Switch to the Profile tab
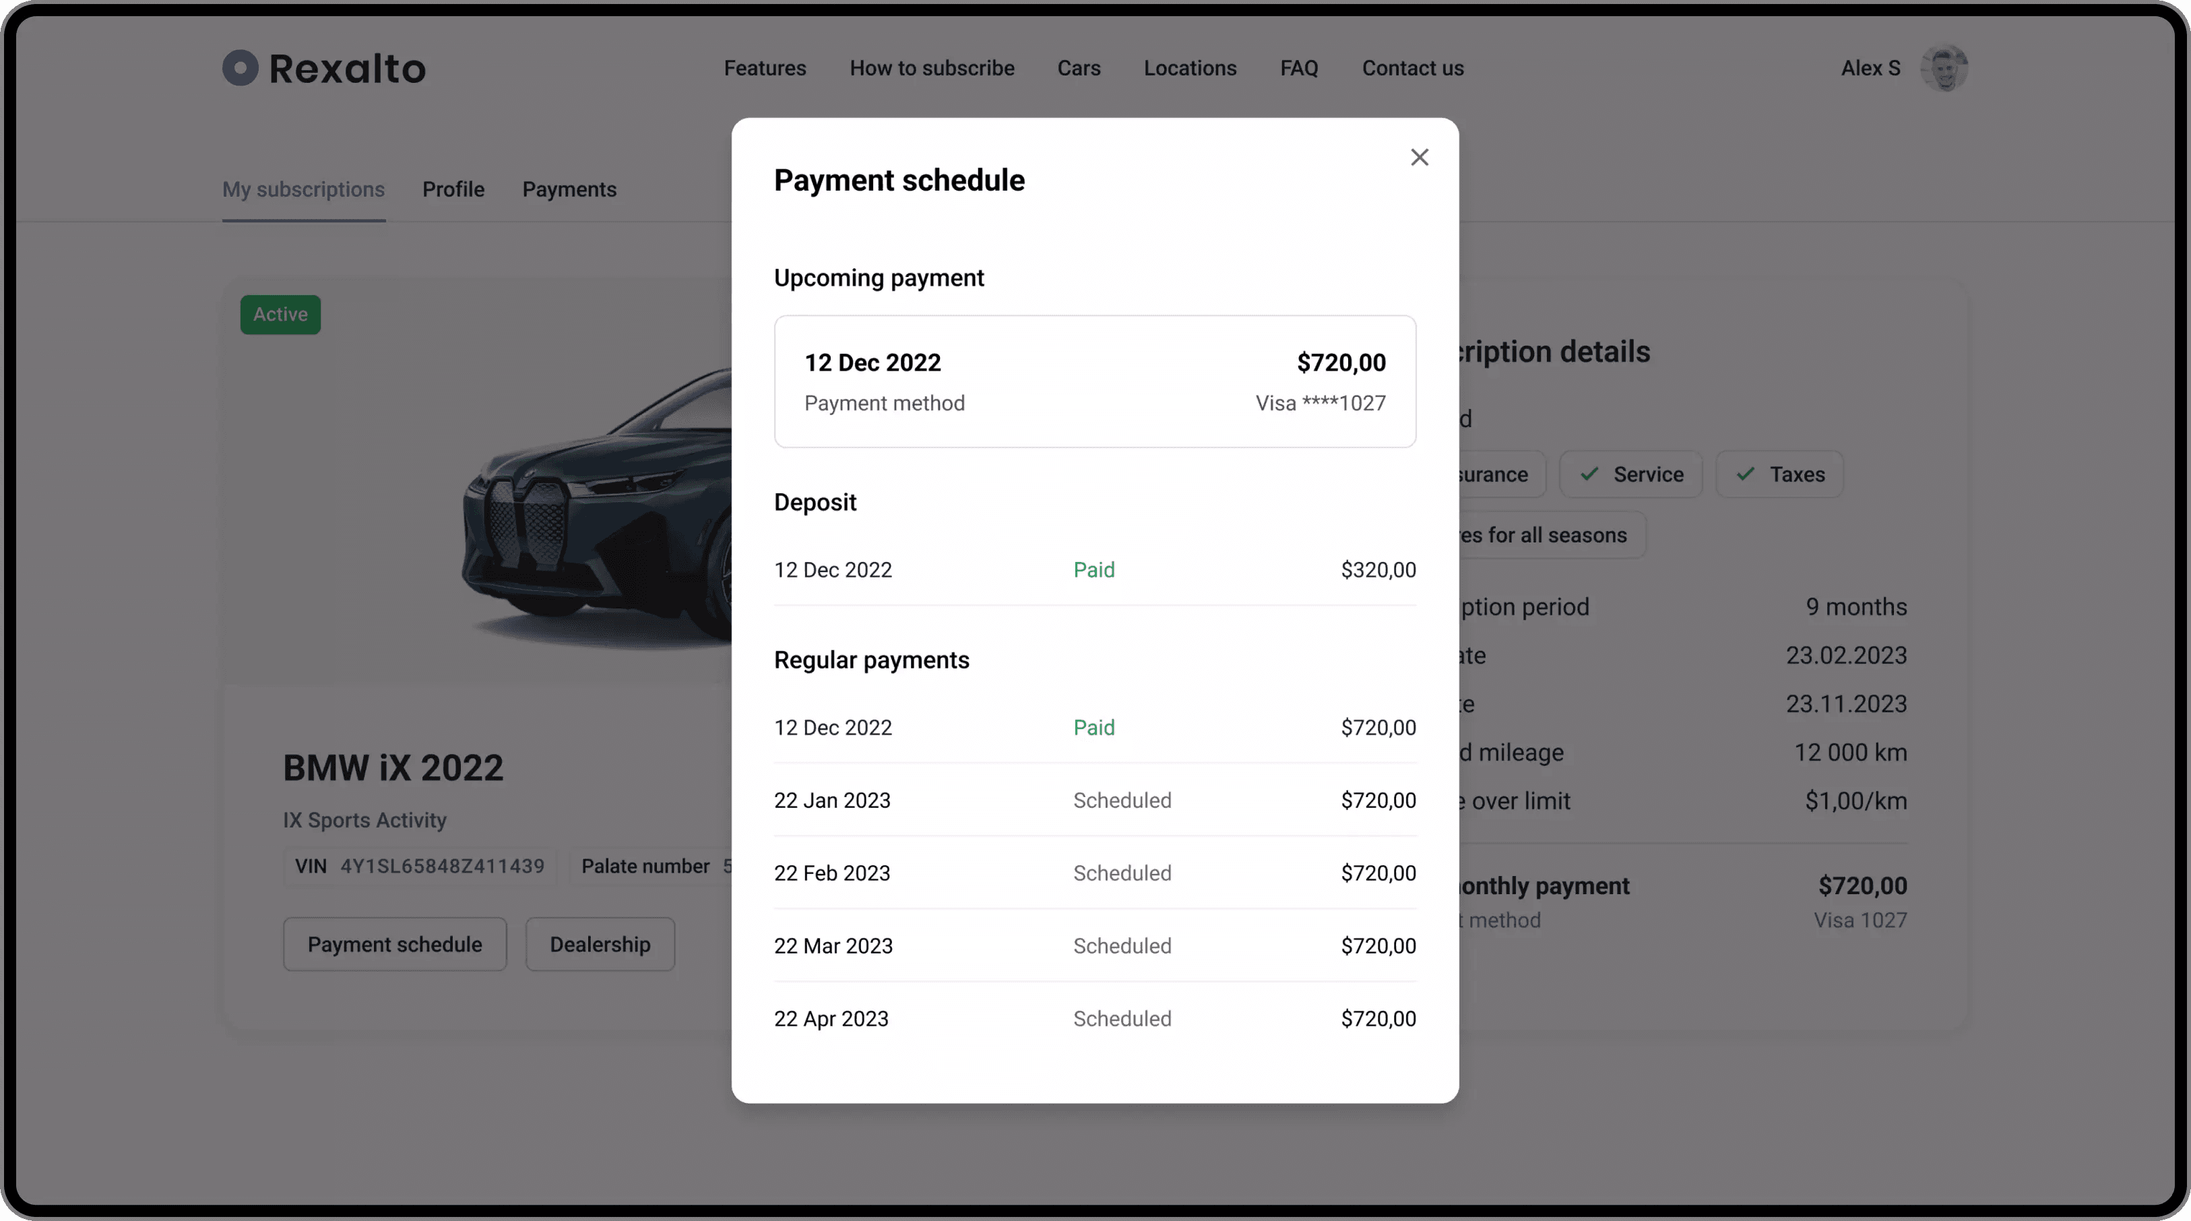The width and height of the screenshot is (2191, 1221). click(453, 189)
